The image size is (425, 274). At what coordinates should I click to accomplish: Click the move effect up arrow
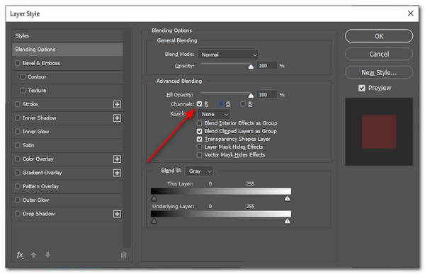coord(33,255)
